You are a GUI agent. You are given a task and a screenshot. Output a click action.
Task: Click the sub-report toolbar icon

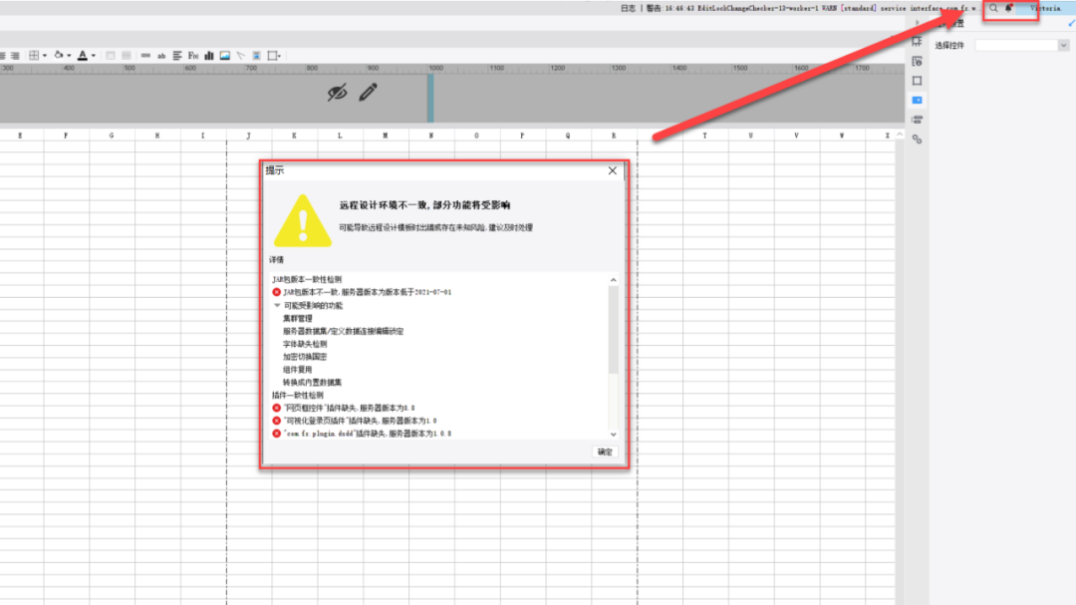(256, 56)
